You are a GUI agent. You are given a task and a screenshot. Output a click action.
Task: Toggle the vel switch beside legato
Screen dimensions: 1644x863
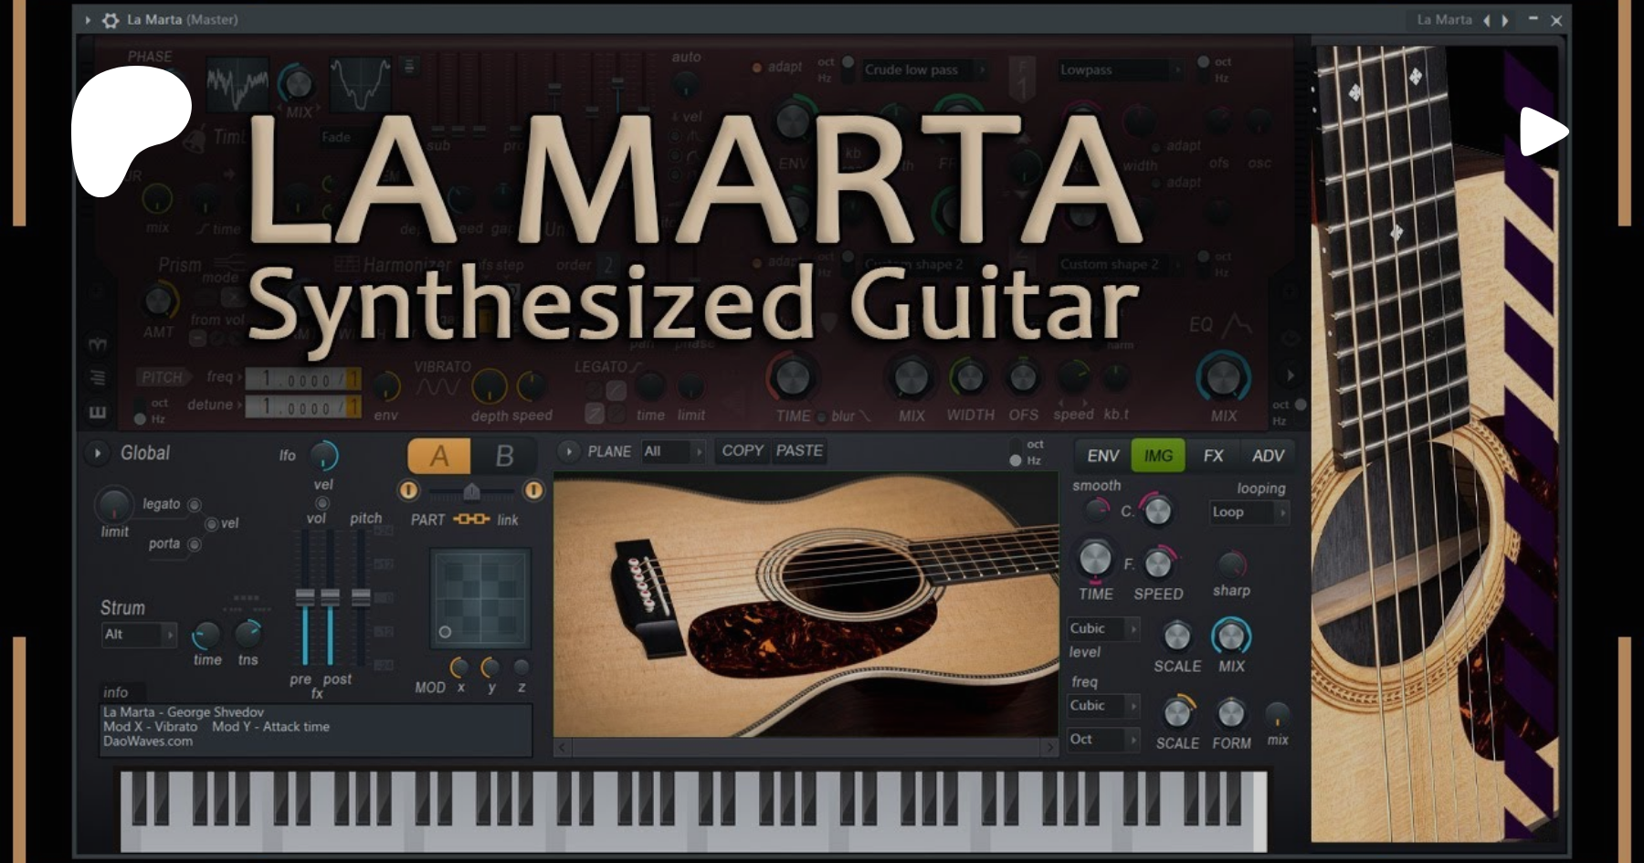coord(212,523)
